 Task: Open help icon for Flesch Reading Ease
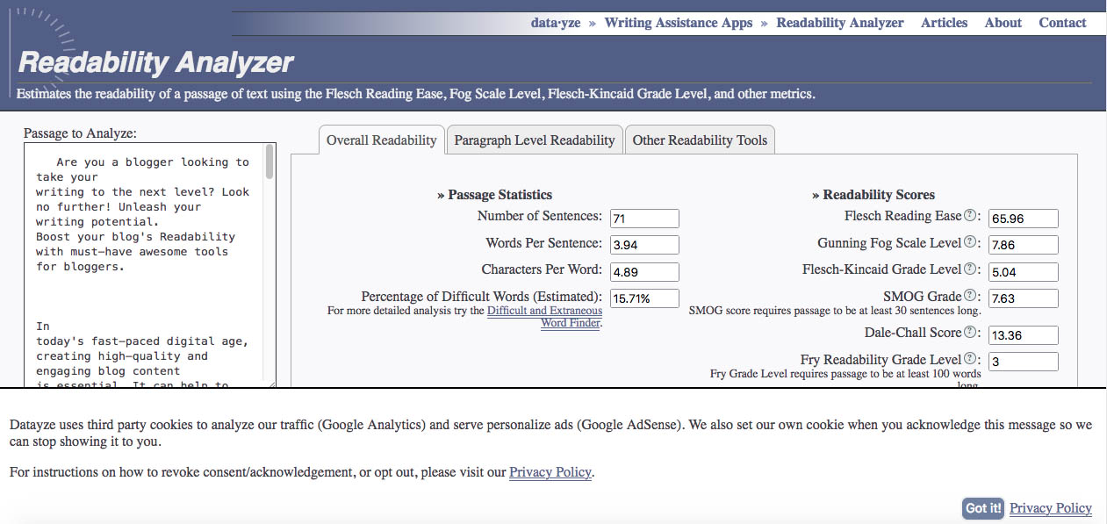970,216
